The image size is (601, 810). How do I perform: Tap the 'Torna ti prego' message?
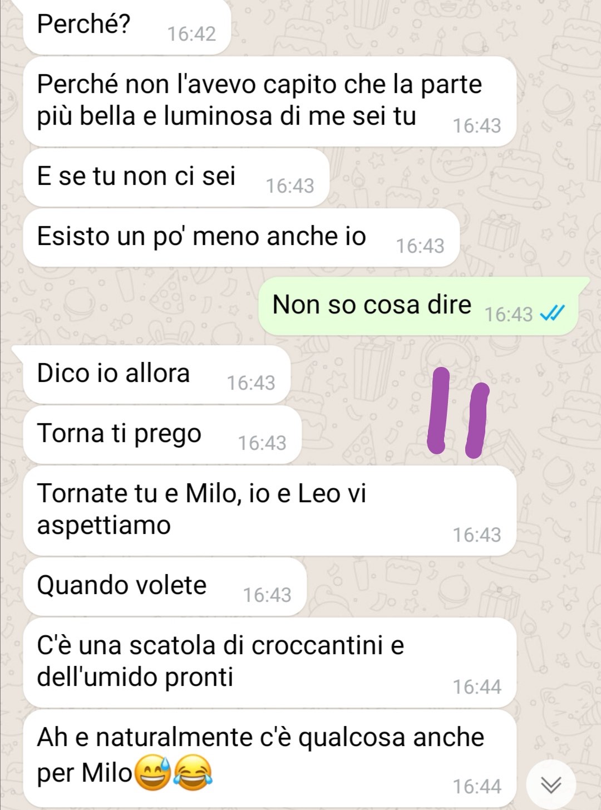[162, 435]
